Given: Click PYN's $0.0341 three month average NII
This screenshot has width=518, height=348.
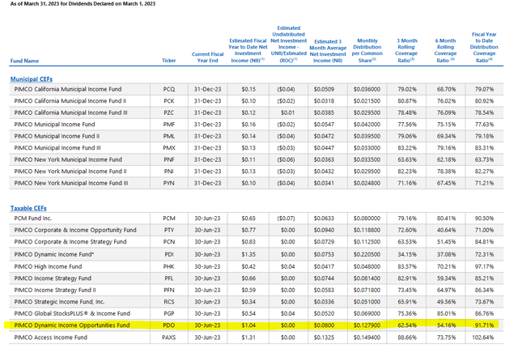Looking at the screenshot, I should 324,183.
